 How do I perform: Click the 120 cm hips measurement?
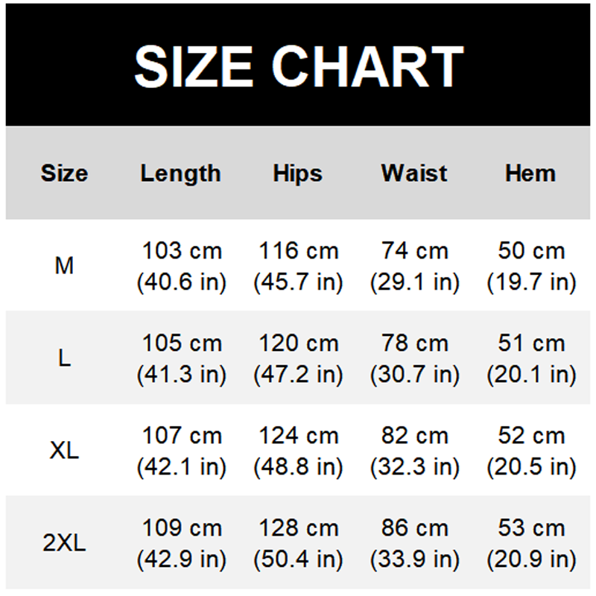click(x=298, y=343)
